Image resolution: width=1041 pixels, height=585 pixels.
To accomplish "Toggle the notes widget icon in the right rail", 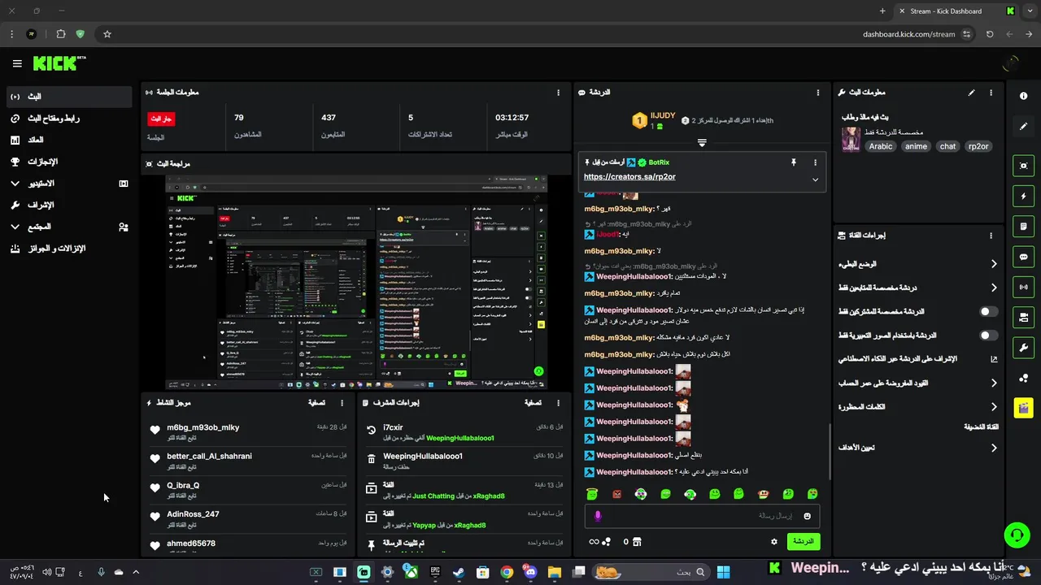I will pos(1023,226).
